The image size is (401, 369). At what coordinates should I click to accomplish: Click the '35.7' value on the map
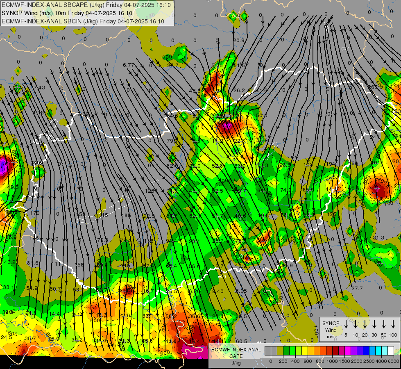[x=30, y=339]
